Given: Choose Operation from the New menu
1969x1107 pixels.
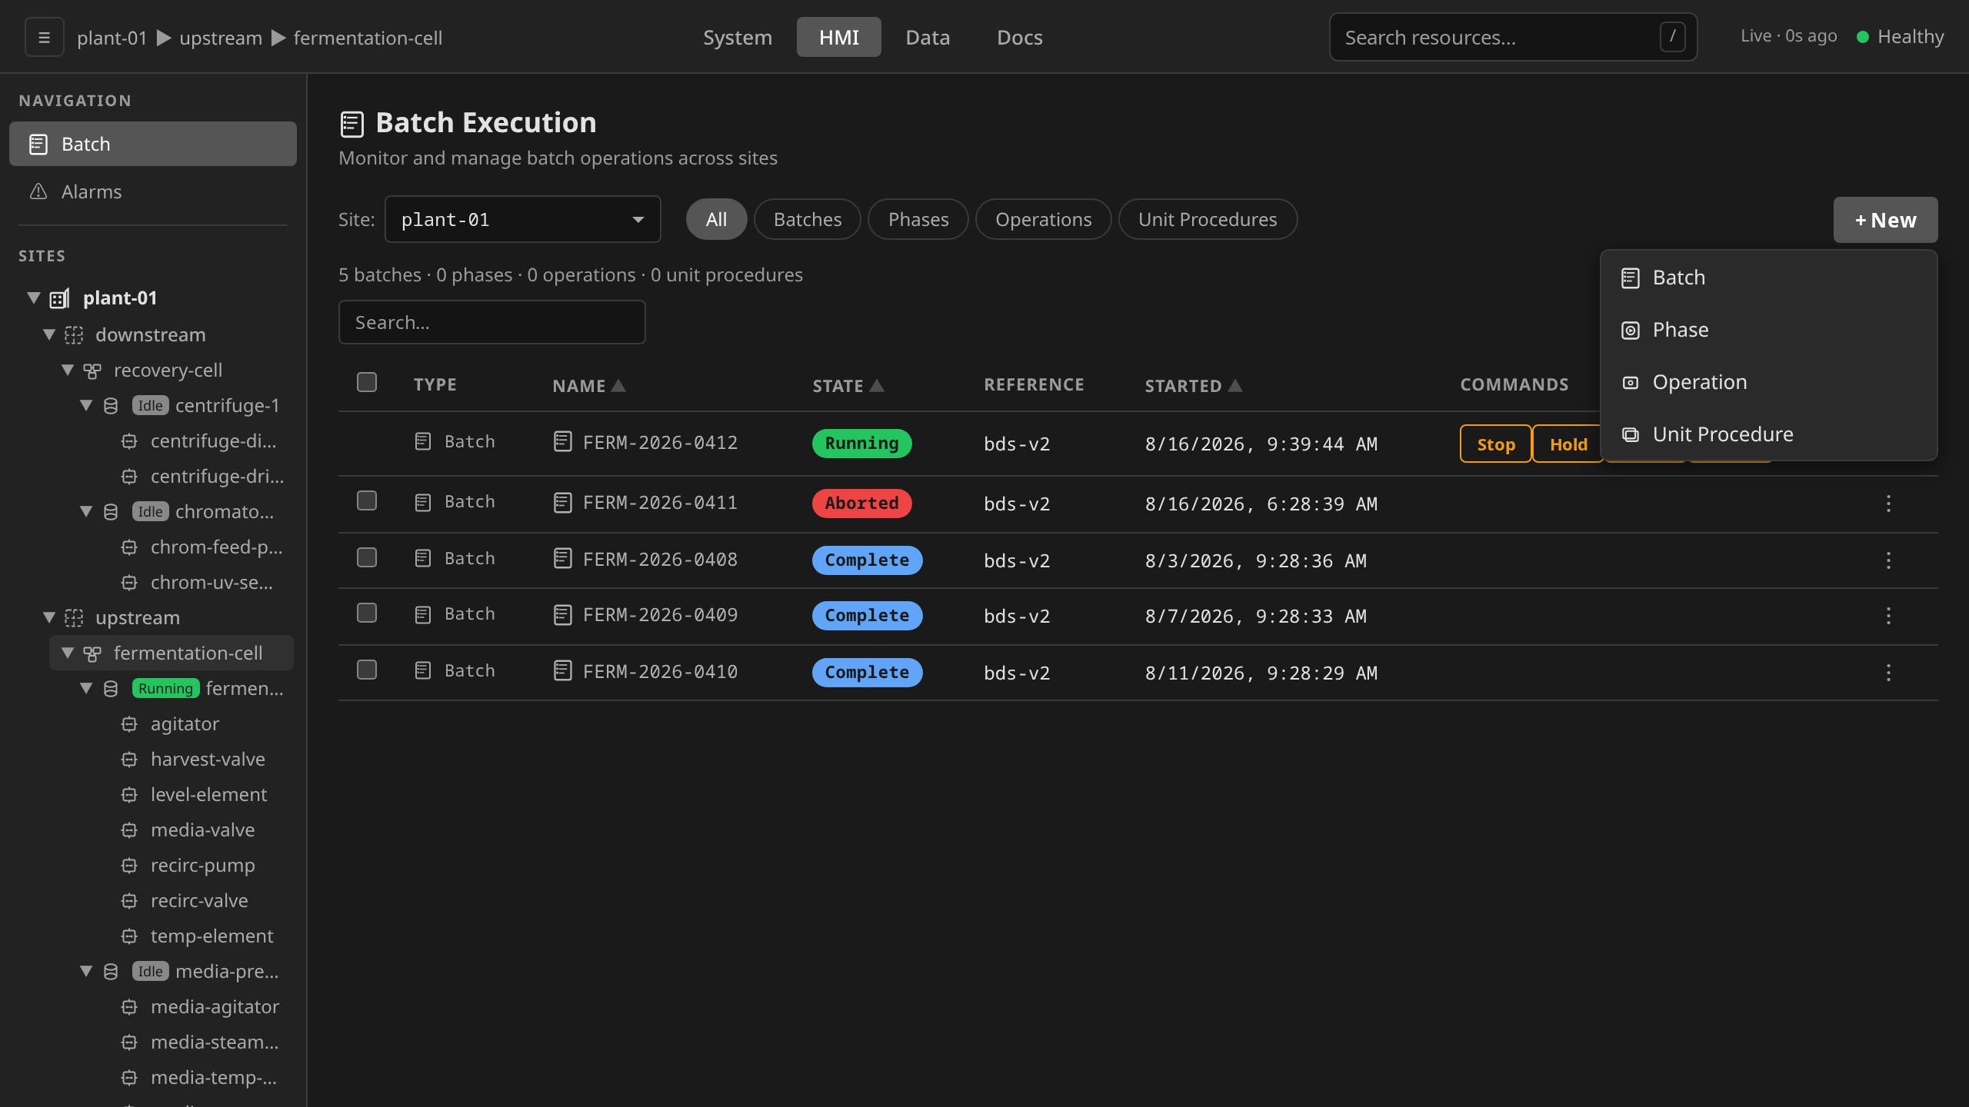Looking at the screenshot, I should pyautogui.click(x=1769, y=382).
